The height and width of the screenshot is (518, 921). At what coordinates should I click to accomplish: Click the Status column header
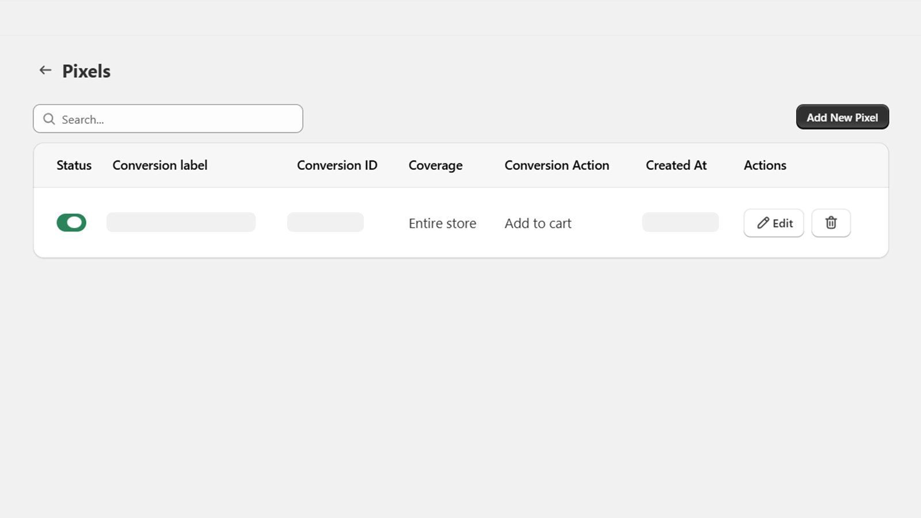[x=74, y=165]
